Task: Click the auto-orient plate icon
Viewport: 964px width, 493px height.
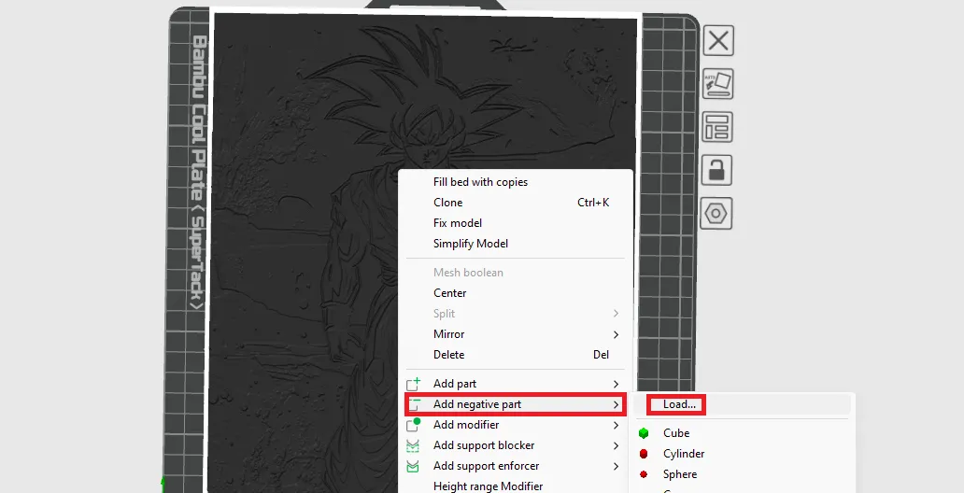Action: click(x=717, y=84)
